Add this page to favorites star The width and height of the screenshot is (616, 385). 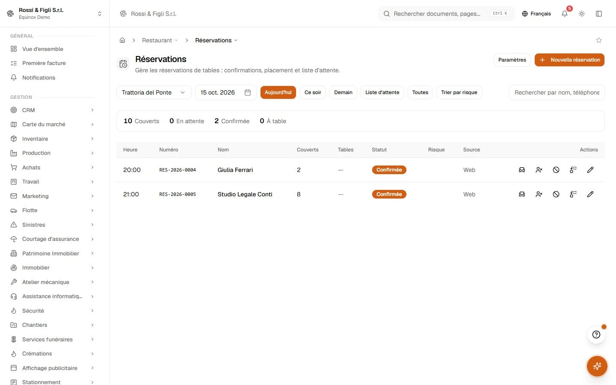click(x=599, y=40)
